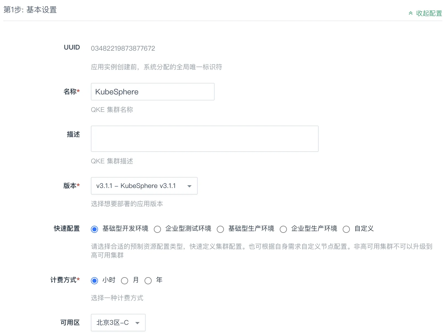Image resolution: width=444 pixels, height=336 pixels.
Task: Click the 快速配置 label
Action: pyautogui.click(x=67, y=228)
